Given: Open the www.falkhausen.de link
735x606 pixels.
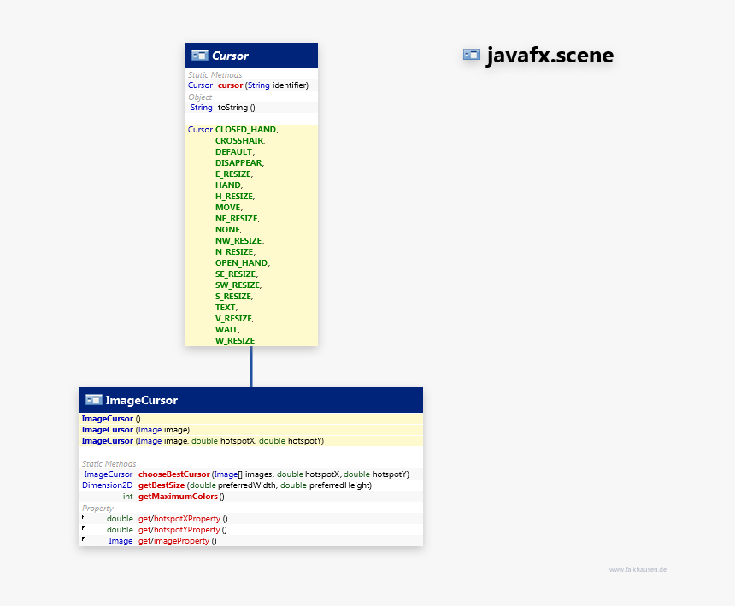Looking at the screenshot, I should (x=638, y=569).
